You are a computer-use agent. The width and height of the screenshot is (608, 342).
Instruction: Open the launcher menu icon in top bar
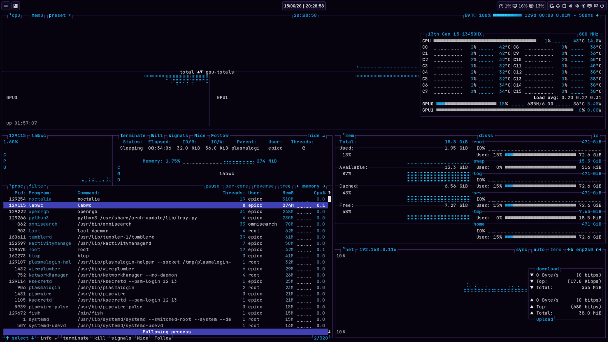point(6,6)
